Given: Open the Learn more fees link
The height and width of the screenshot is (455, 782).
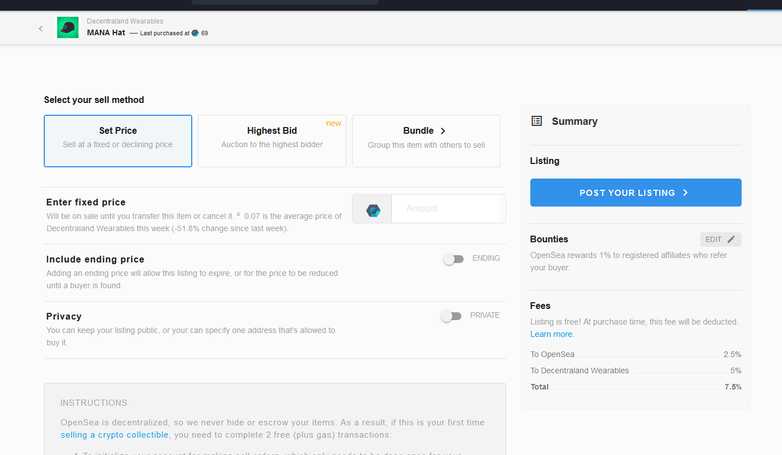Looking at the screenshot, I should (552, 334).
